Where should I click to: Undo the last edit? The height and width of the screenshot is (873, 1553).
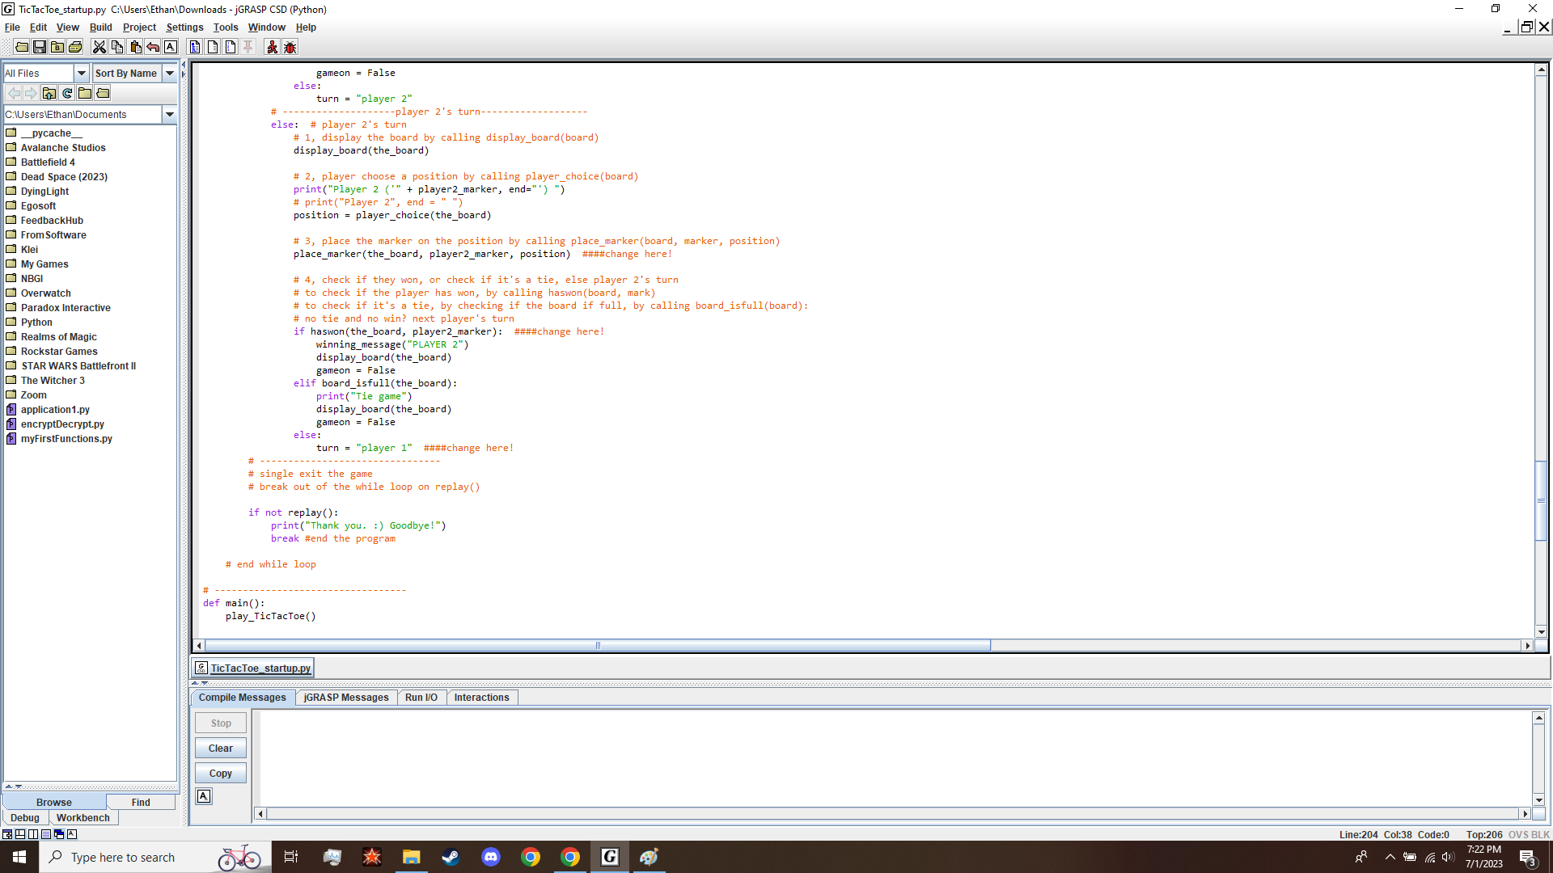154,47
